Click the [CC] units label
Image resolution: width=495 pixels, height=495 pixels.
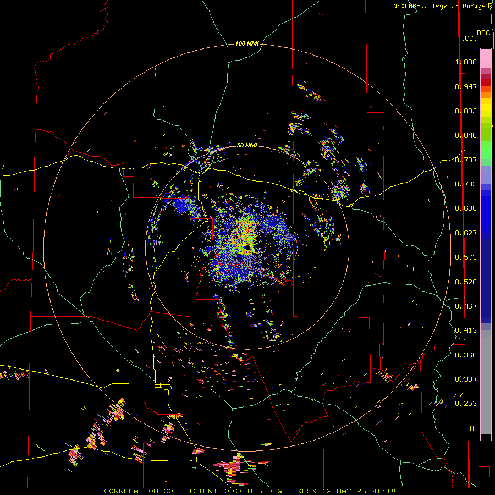[x=470, y=38]
